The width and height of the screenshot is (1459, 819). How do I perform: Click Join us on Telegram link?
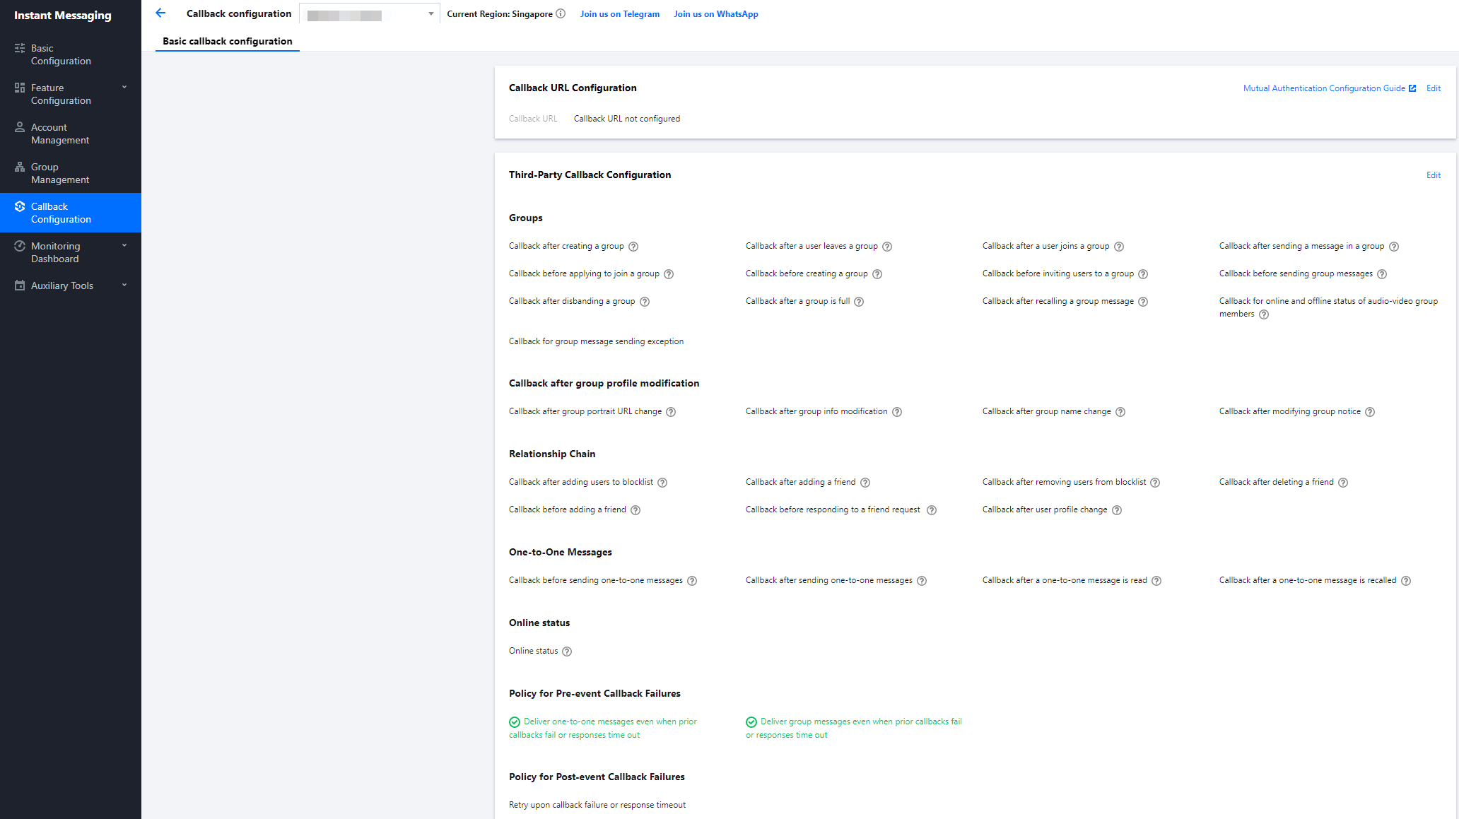(x=620, y=14)
